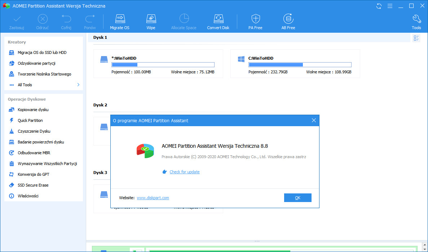428x252 pixels.
Task: Click the Dysk 1 header
Action: click(100, 37)
